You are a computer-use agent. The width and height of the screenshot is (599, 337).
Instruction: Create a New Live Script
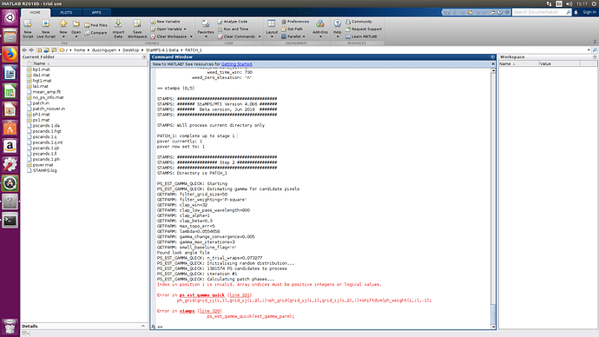click(x=46, y=29)
